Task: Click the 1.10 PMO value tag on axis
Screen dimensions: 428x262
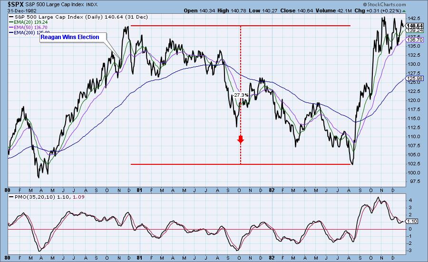Action: [x=412, y=221]
